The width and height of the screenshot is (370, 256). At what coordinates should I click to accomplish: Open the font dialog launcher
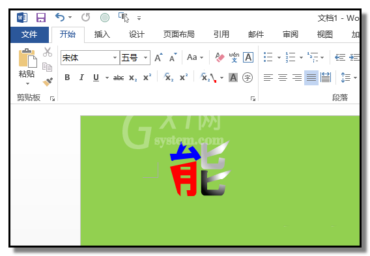tap(253, 98)
